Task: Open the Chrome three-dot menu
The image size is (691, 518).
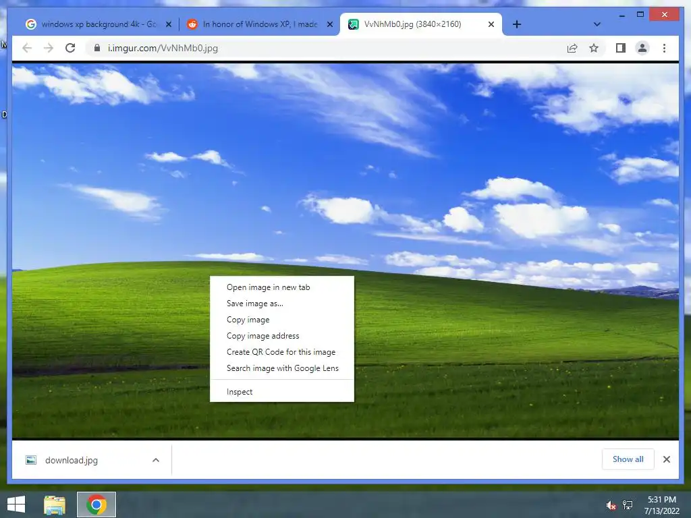Action: (664, 48)
